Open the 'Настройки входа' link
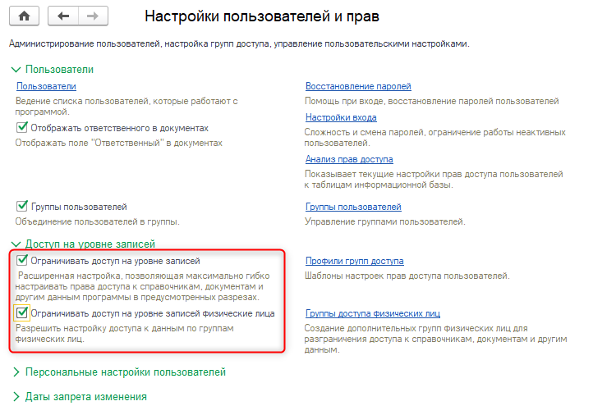Image resolution: width=593 pixels, height=415 pixels. [x=341, y=117]
